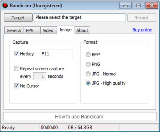Go to the Video tab
Image resolution: width=160 pixels, height=132 pixels.
point(49,31)
